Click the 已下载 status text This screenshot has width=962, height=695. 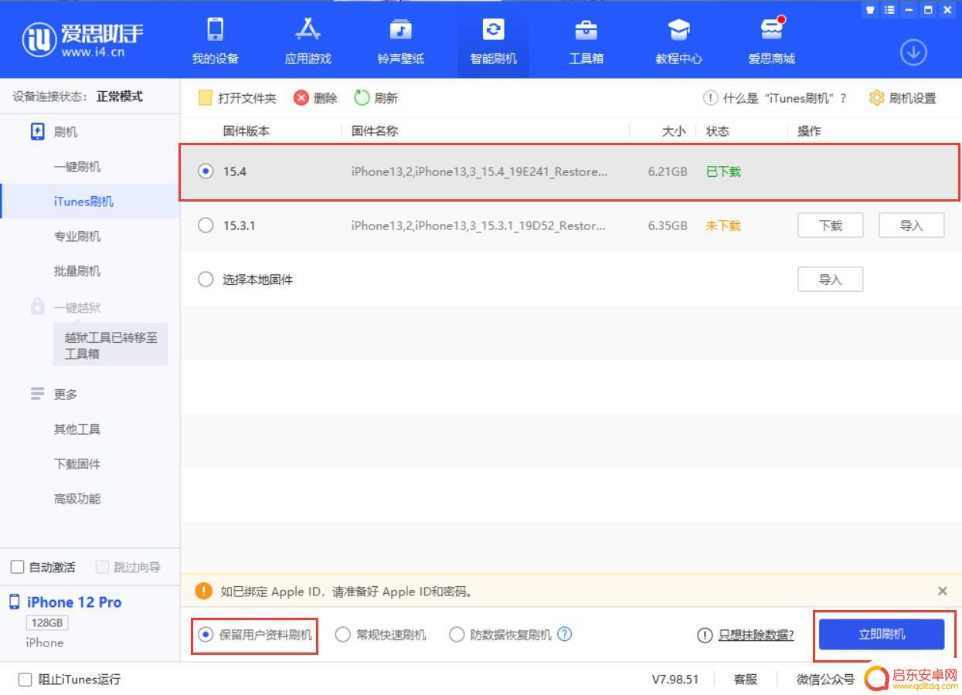click(723, 171)
